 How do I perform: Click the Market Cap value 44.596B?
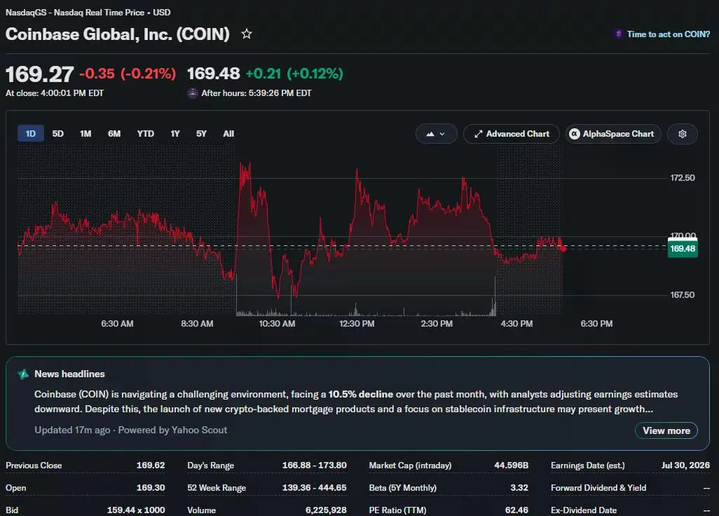pos(512,466)
